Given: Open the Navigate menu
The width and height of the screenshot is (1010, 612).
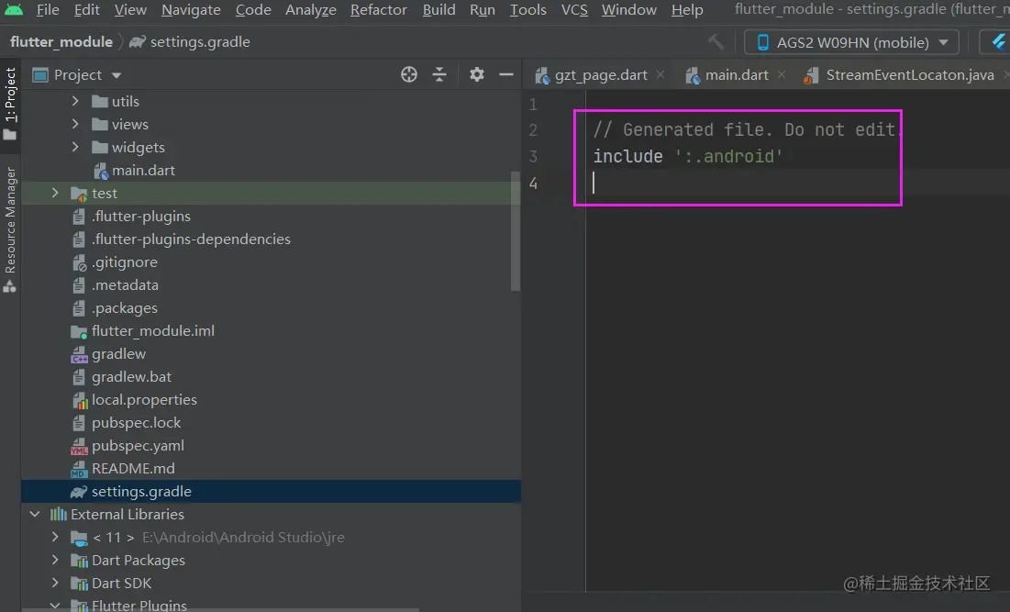Looking at the screenshot, I should pyautogui.click(x=191, y=10).
